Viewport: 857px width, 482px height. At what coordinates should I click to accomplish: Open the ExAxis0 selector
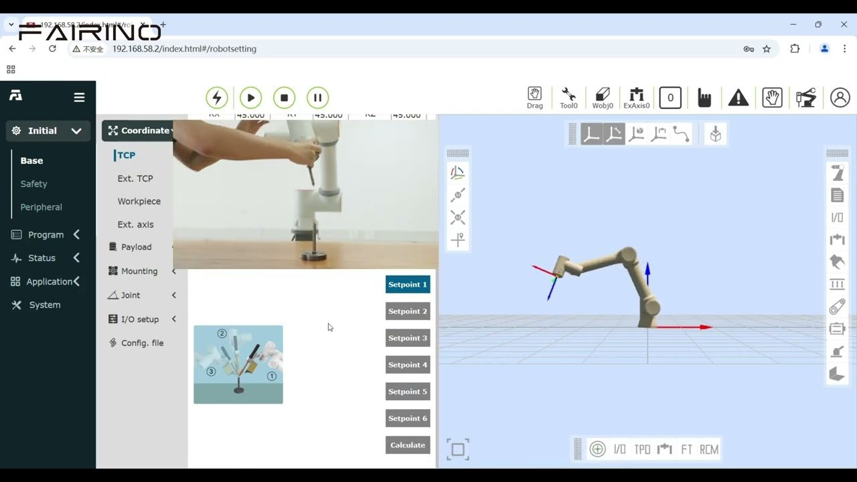[637, 98]
